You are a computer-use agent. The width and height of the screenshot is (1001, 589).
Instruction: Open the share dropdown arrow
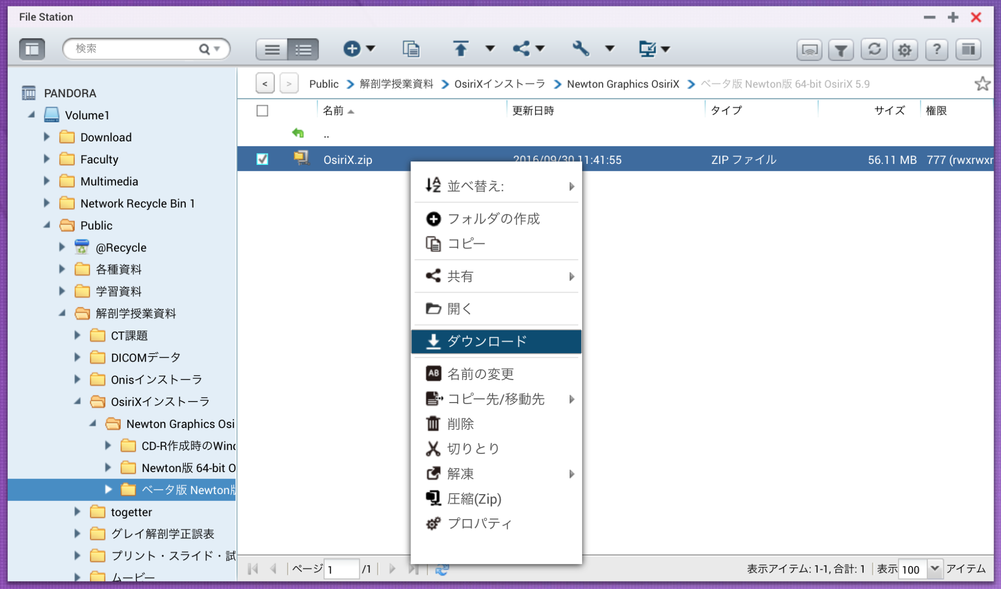[x=540, y=48]
